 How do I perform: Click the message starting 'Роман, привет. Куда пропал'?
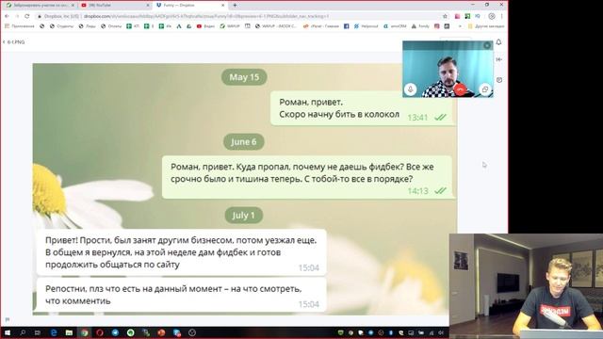coord(307,177)
